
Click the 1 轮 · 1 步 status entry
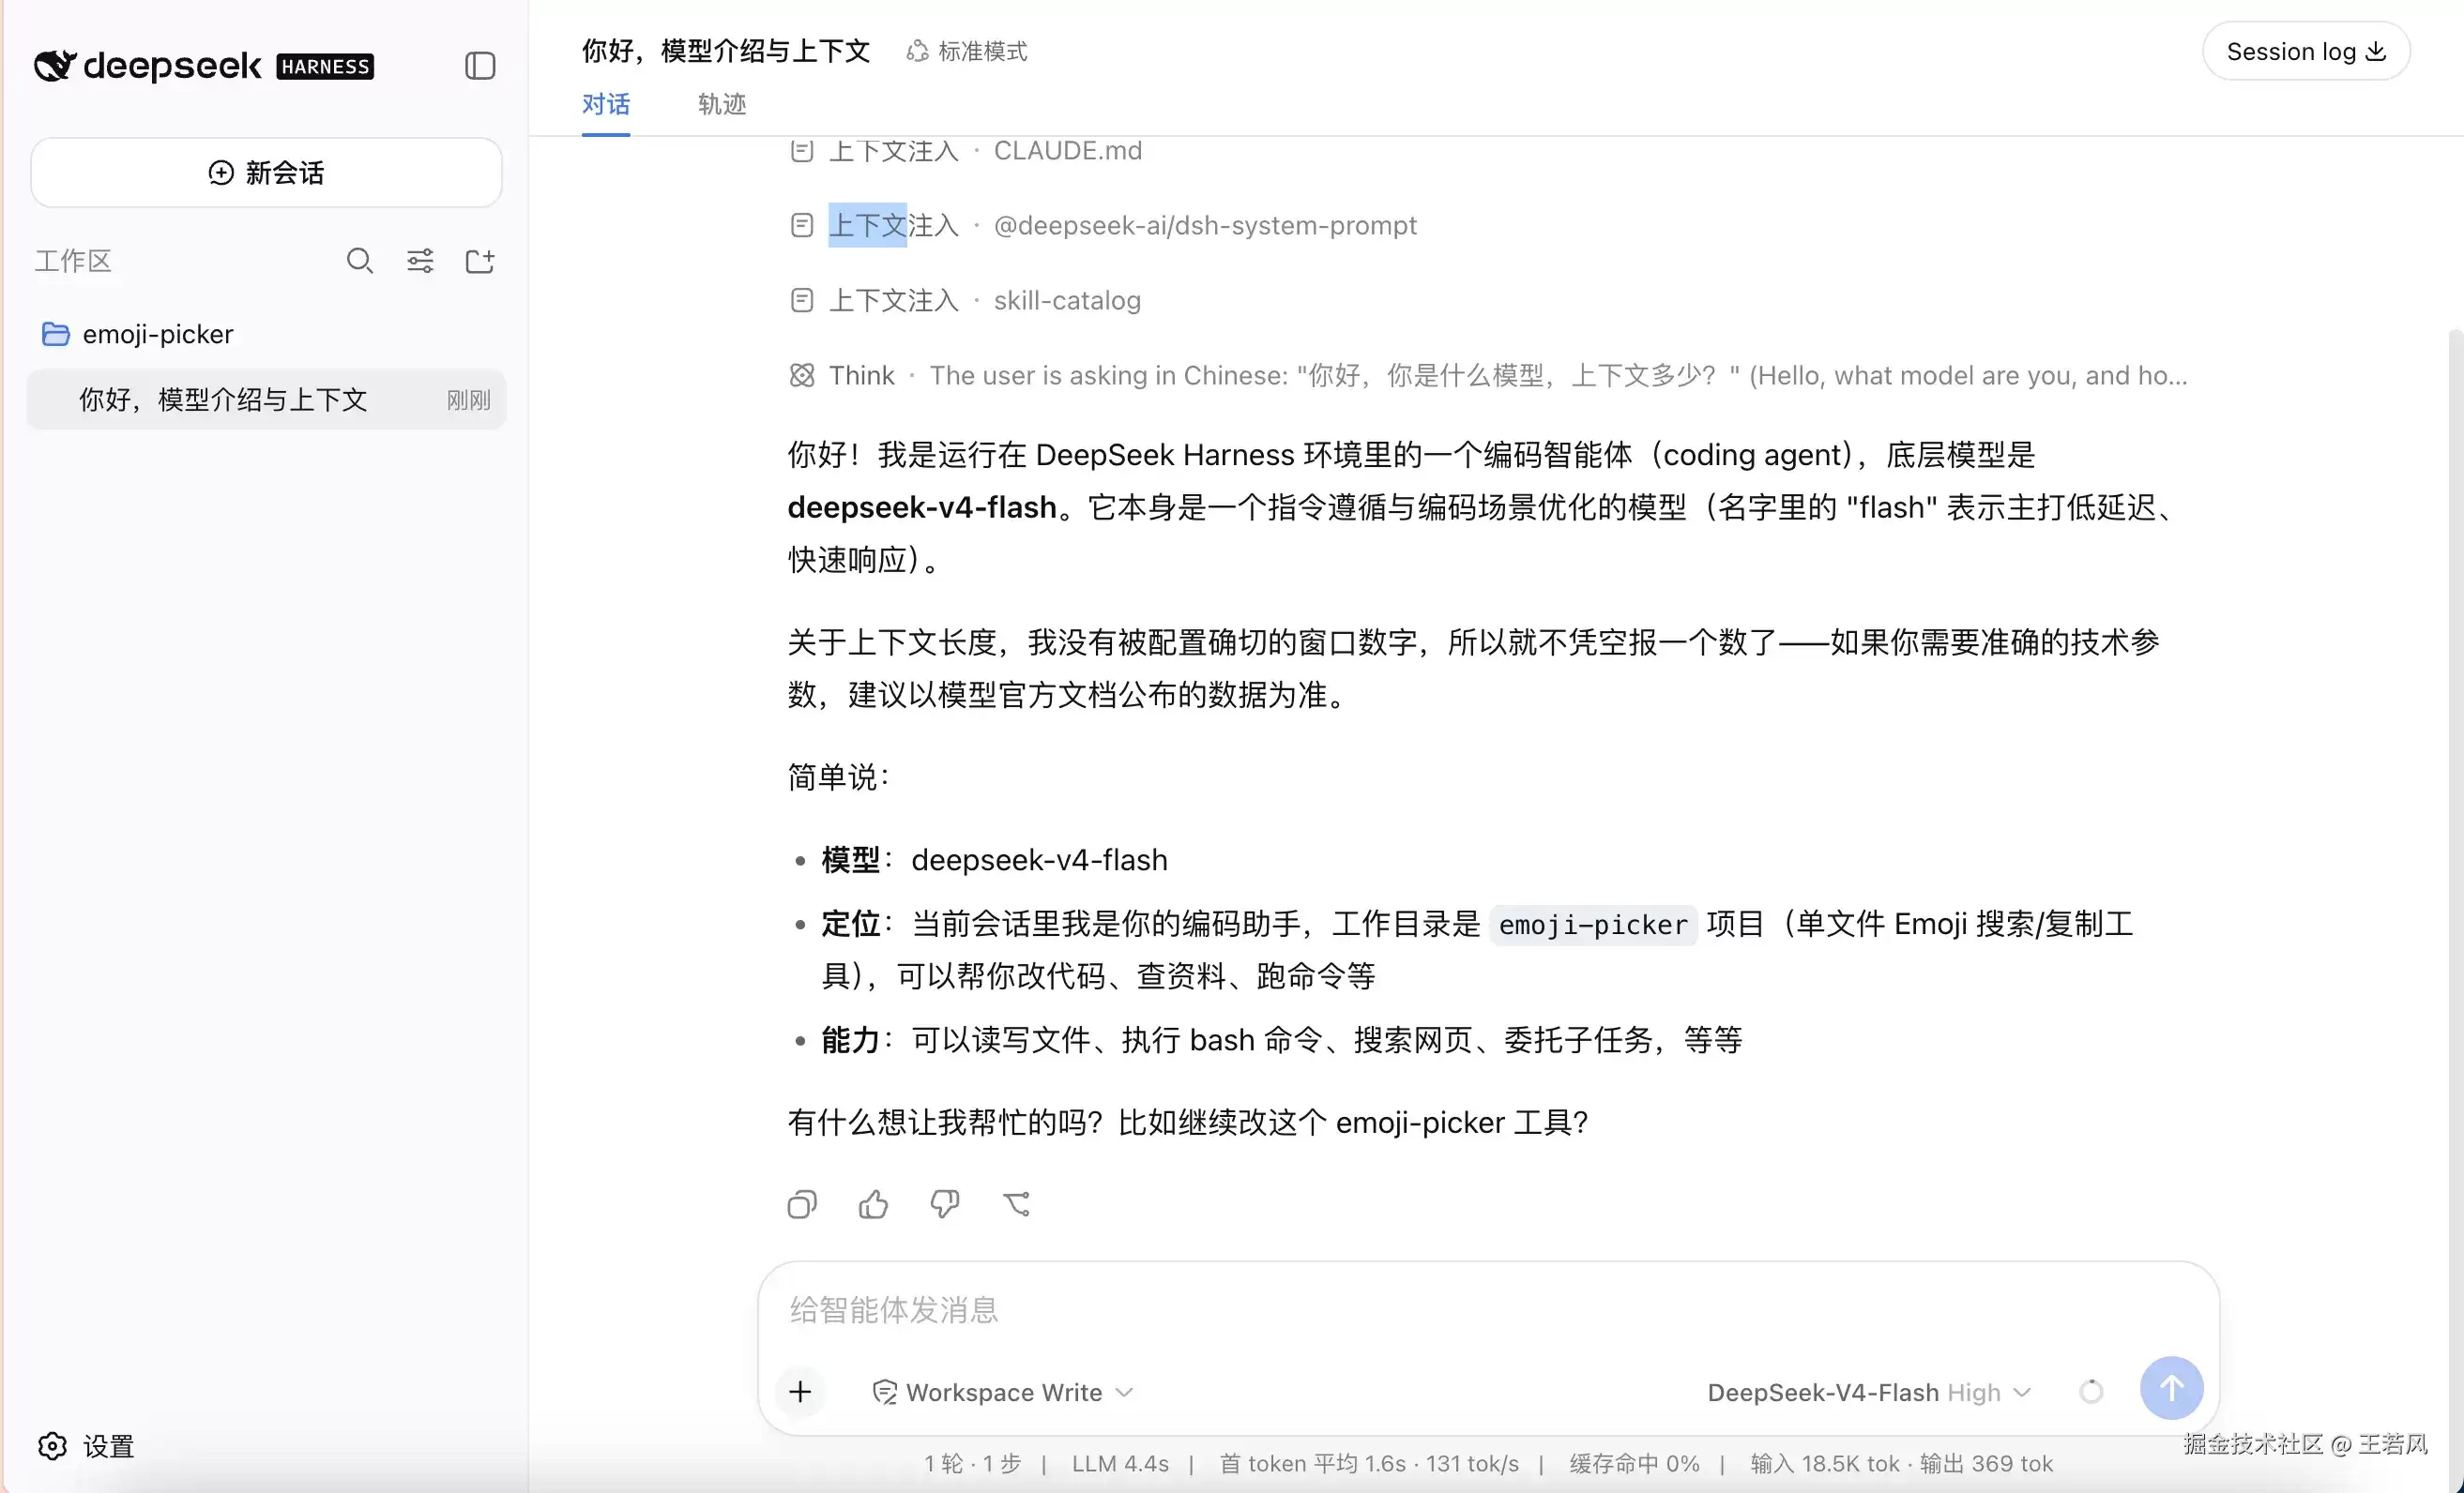click(x=973, y=1464)
